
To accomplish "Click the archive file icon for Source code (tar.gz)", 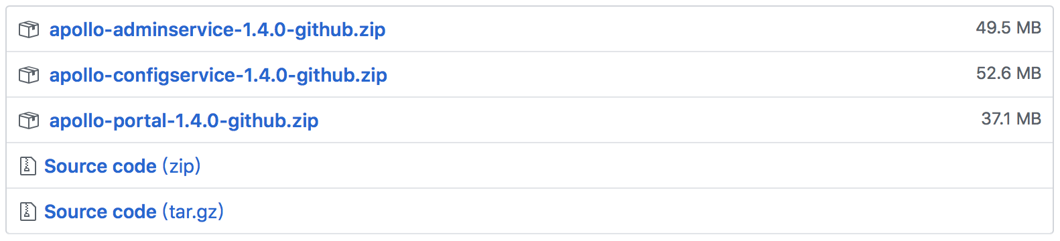I will pyautogui.click(x=27, y=212).
